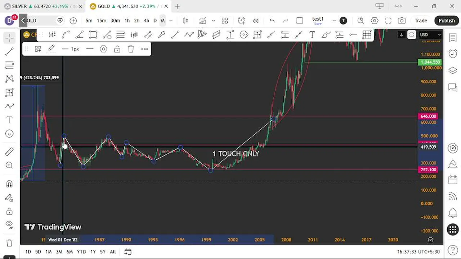Set the date range to 5Y

103,252
